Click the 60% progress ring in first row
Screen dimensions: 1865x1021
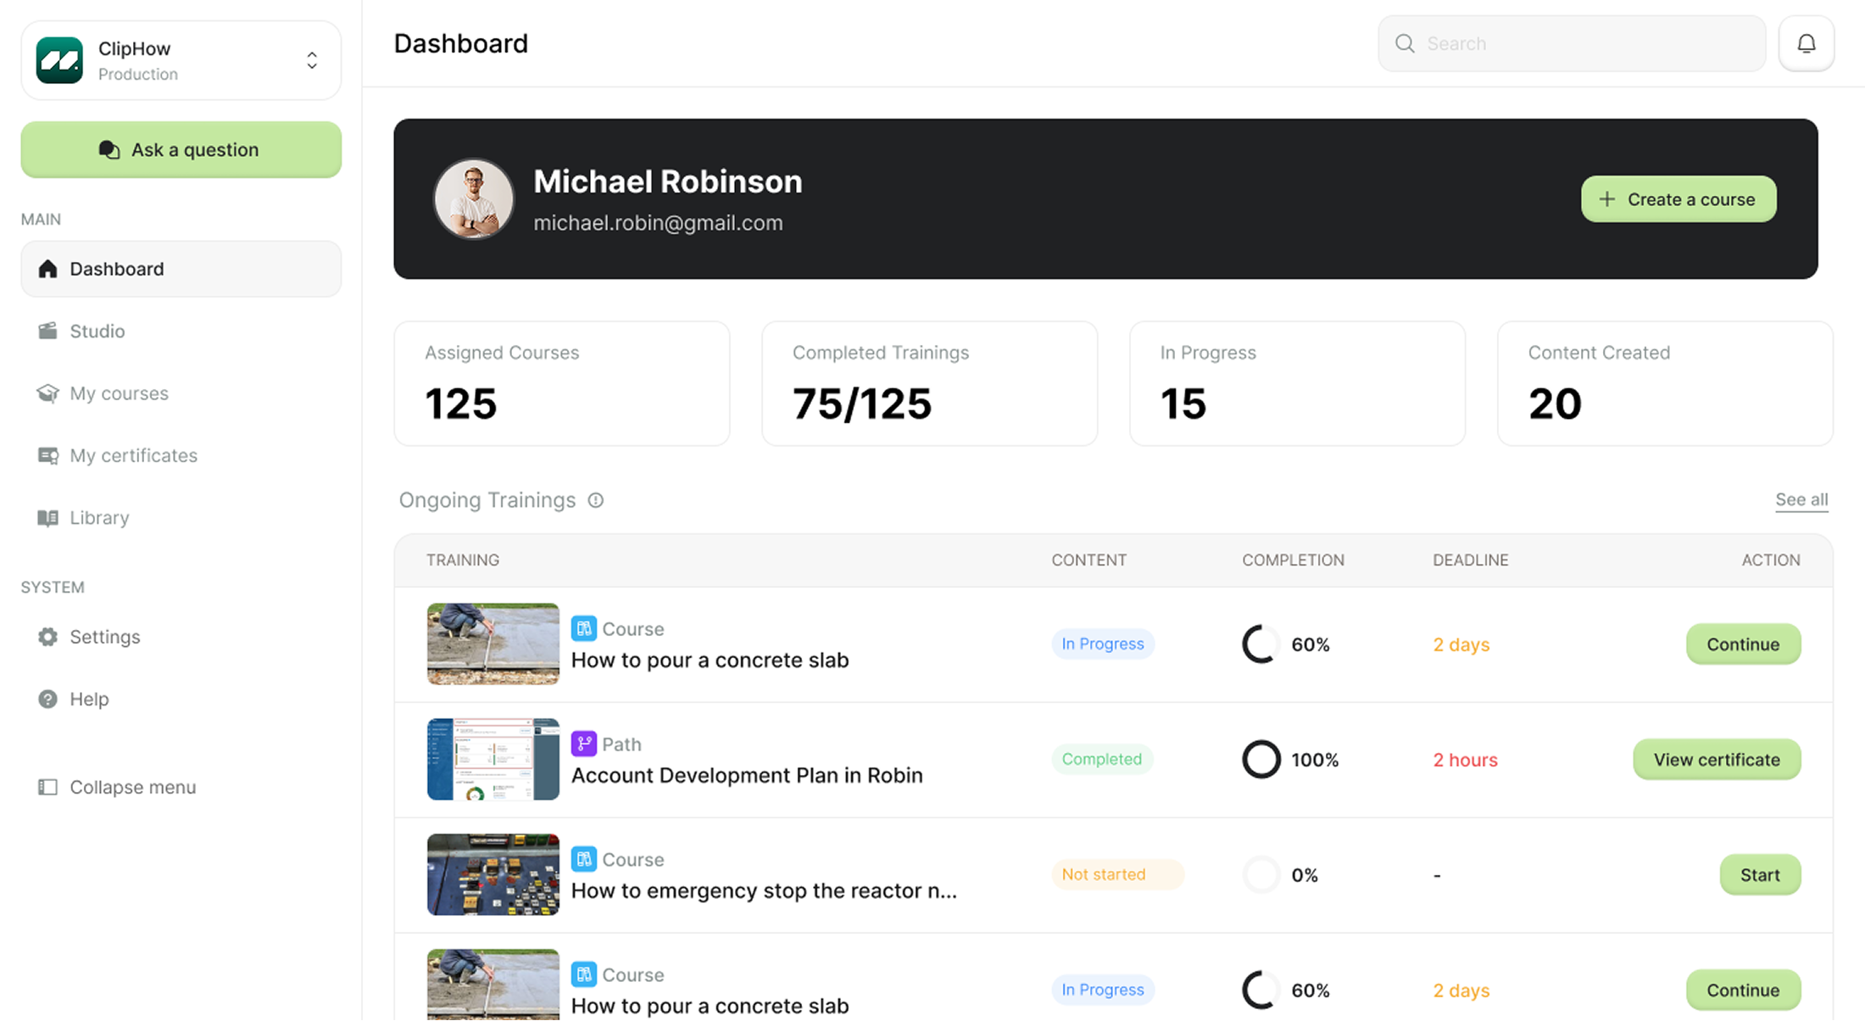(1261, 644)
